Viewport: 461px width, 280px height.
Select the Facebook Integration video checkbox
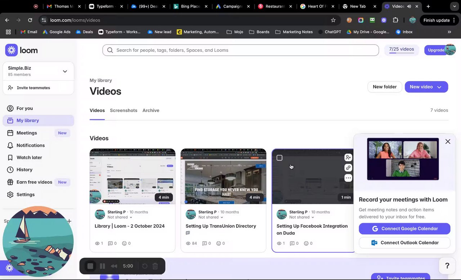279,158
